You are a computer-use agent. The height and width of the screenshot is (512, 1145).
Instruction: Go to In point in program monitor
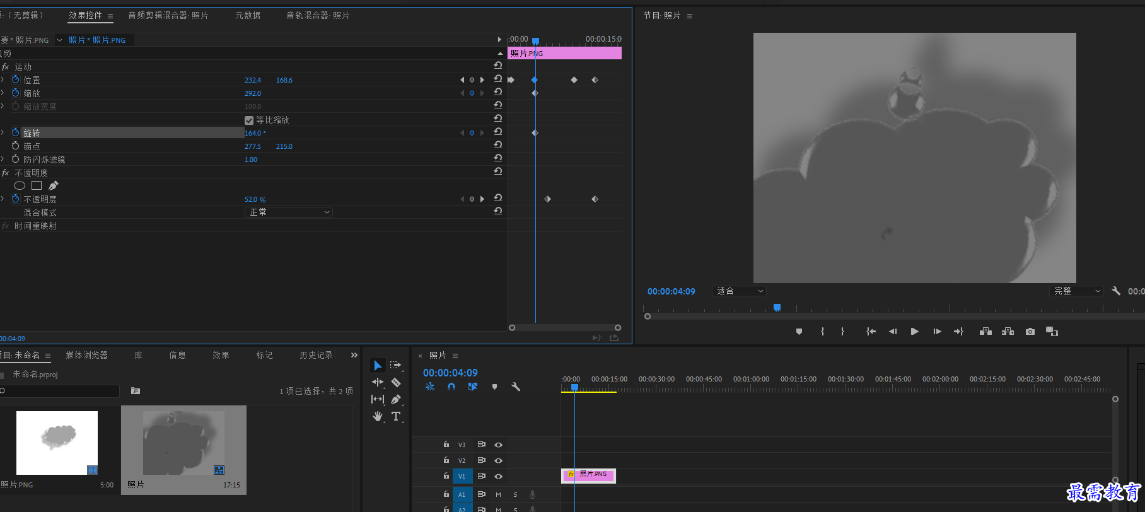tap(871, 332)
